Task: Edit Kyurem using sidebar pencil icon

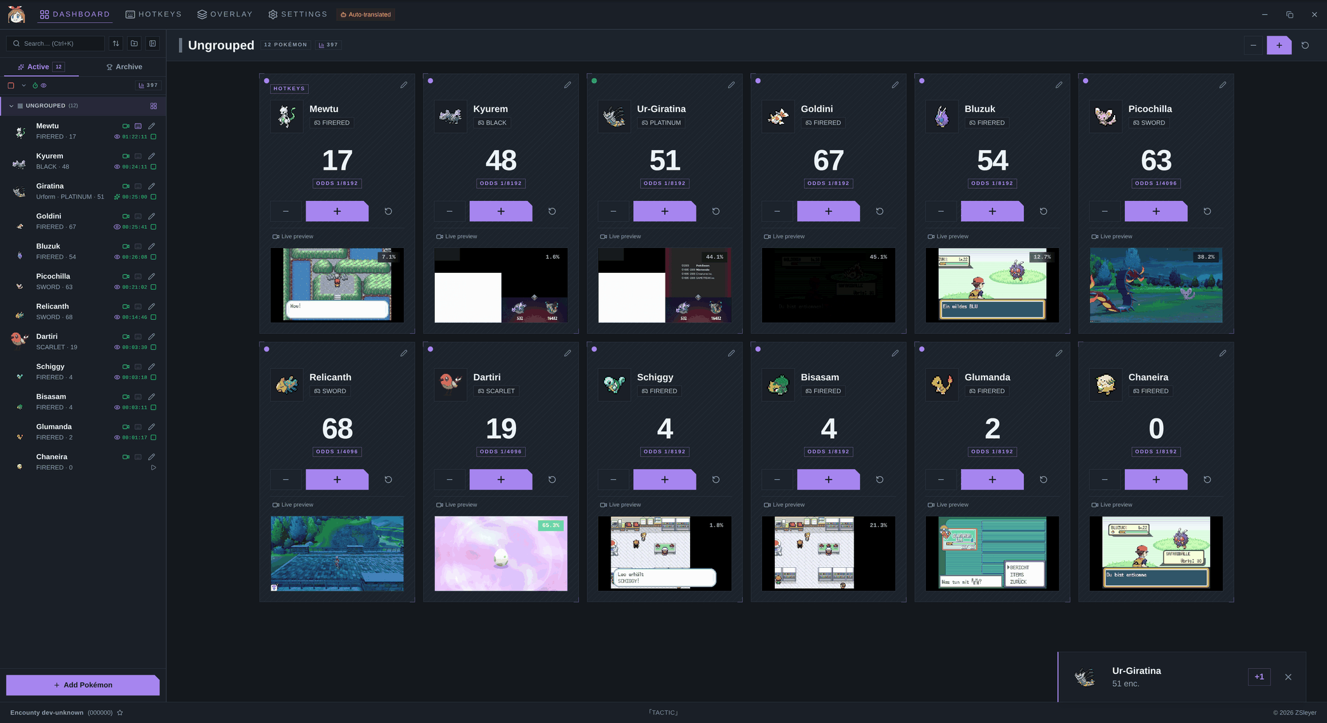Action: click(151, 156)
